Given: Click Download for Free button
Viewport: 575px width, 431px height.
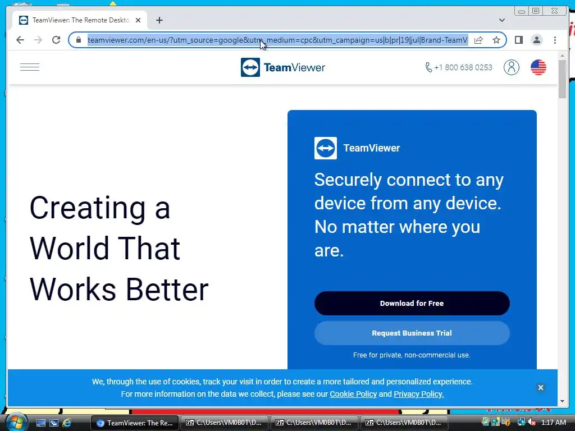Looking at the screenshot, I should 412,304.
